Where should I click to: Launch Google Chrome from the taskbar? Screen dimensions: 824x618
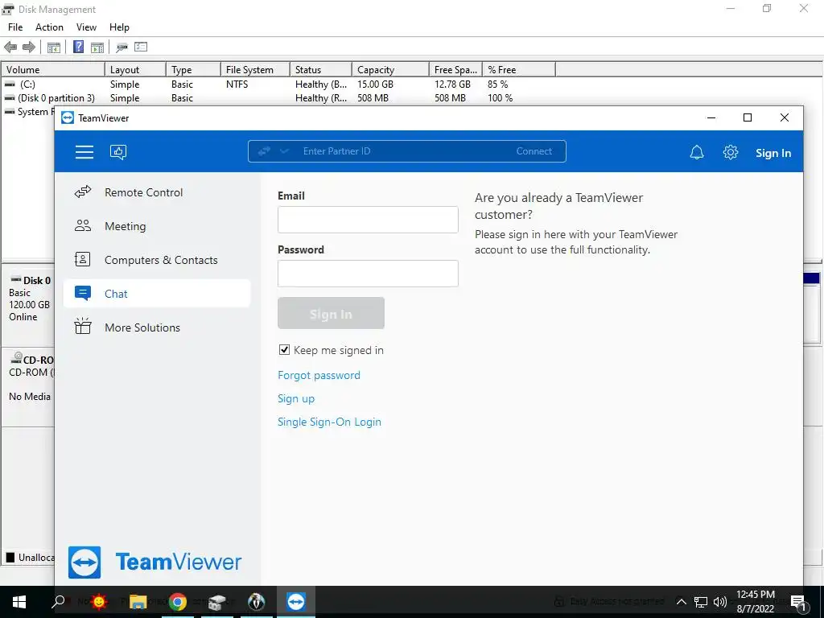(178, 602)
